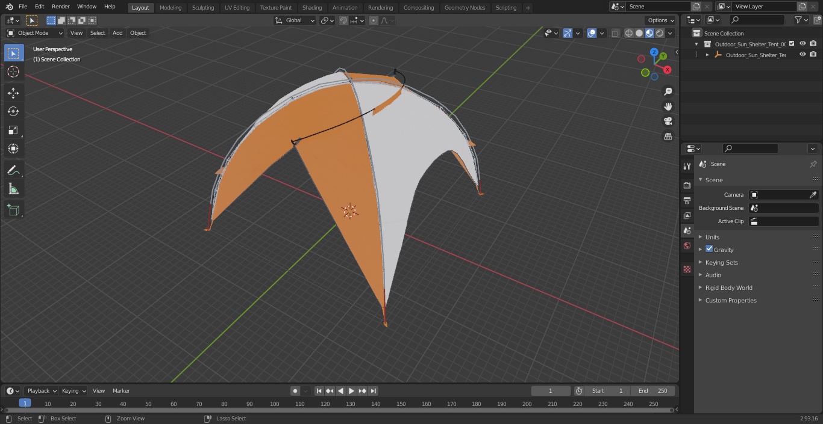The width and height of the screenshot is (823, 424).
Task: Activate the Scale tool
Action: [13, 130]
